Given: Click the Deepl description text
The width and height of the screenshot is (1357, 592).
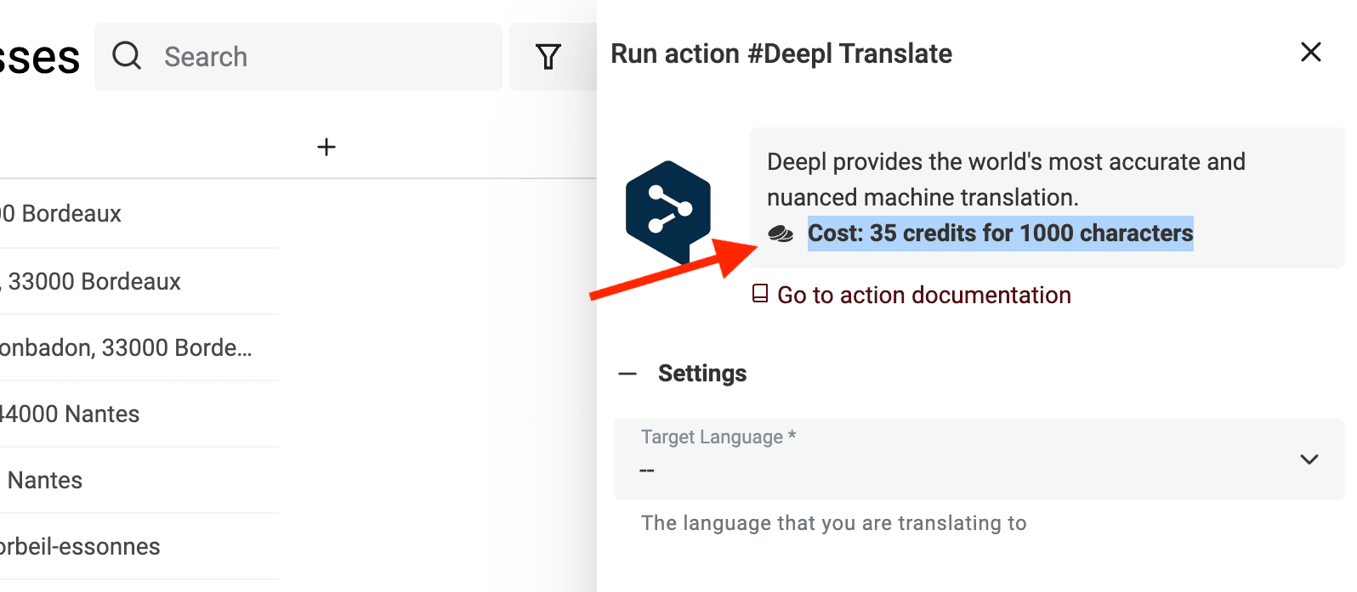Looking at the screenshot, I should pyautogui.click(x=1005, y=179).
